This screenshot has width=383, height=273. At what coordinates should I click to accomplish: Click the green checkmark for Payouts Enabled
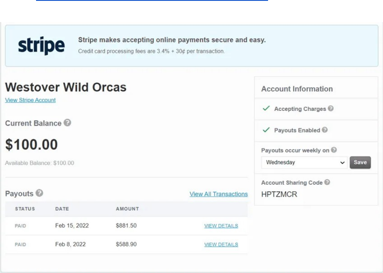tap(266, 130)
